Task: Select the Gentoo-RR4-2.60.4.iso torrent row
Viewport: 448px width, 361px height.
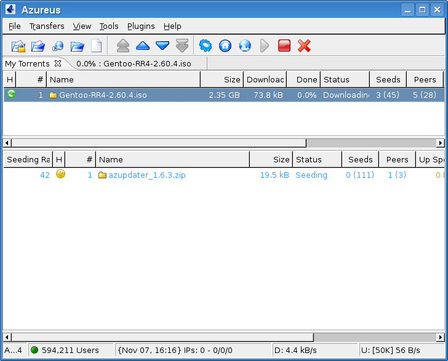Action: pyautogui.click(x=103, y=95)
